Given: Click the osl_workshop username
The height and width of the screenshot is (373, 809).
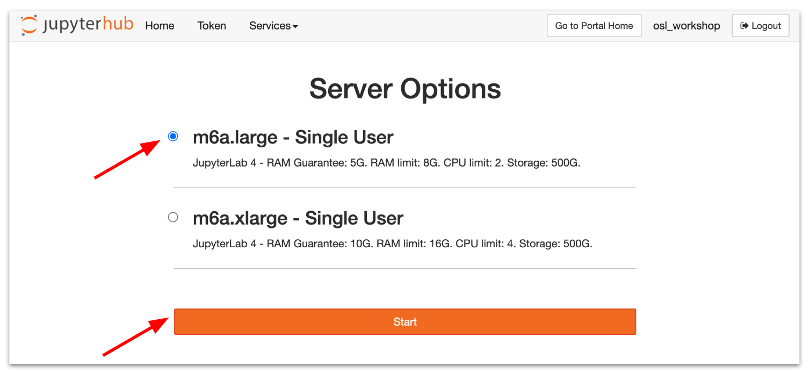Looking at the screenshot, I should click(x=686, y=26).
